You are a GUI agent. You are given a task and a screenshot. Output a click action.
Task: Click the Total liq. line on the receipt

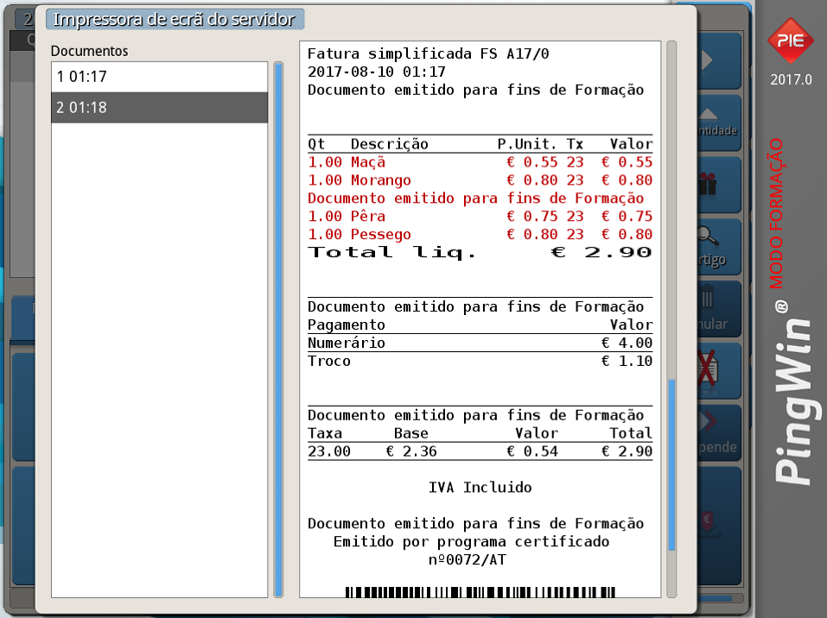(480, 253)
